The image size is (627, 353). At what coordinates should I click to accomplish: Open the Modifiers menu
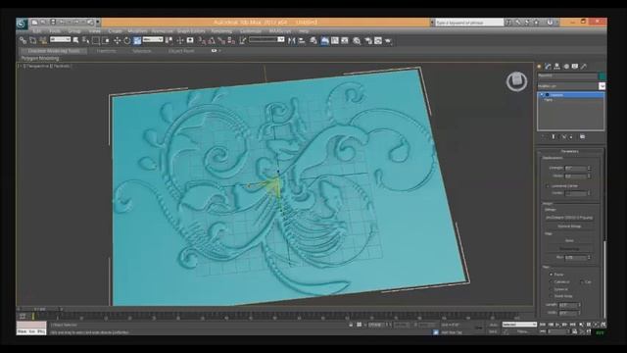(137, 30)
